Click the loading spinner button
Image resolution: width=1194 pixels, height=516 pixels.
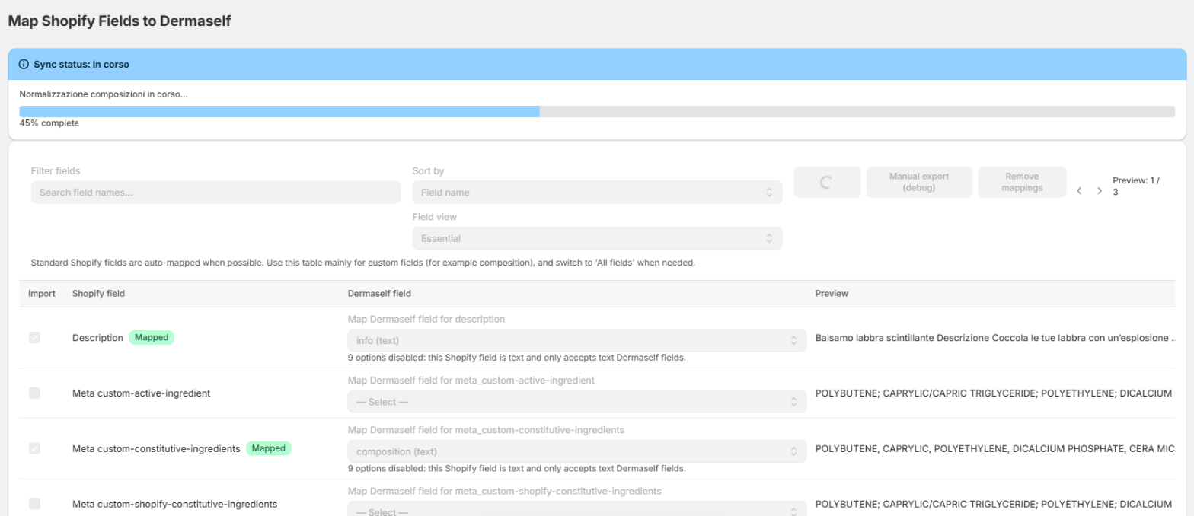point(827,182)
